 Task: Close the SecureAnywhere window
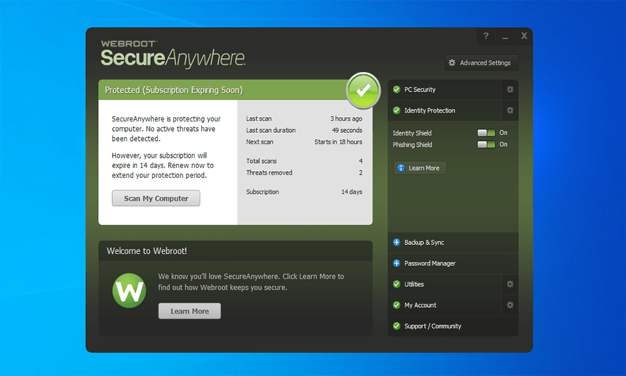click(x=524, y=36)
